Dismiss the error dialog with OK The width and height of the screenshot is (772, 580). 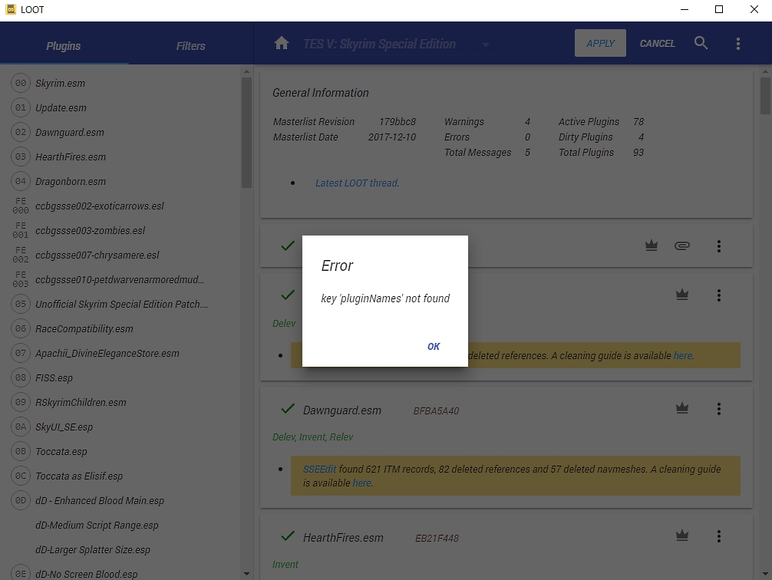coord(434,347)
